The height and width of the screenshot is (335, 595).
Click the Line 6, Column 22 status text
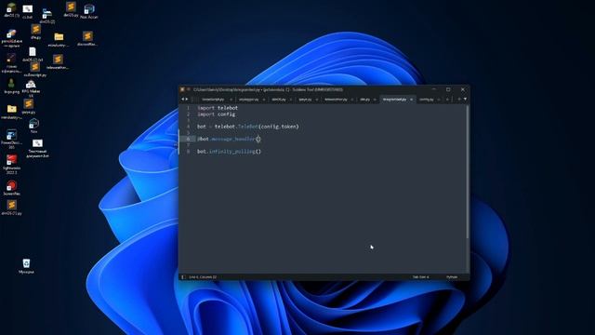click(203, 277)
